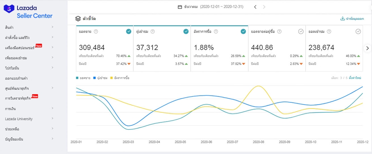Go to next month arrow
The width and height of the screenshot is (372, 154).
264,7
